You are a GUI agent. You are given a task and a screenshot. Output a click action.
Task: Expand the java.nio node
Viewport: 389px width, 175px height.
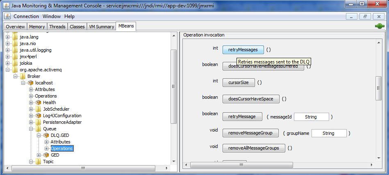tap(7, 43)
